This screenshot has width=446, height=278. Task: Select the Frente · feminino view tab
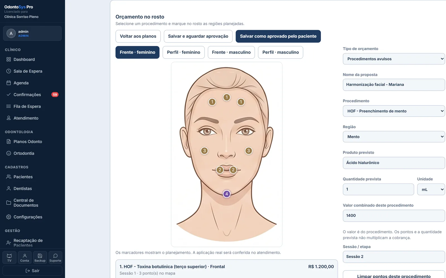137,52
